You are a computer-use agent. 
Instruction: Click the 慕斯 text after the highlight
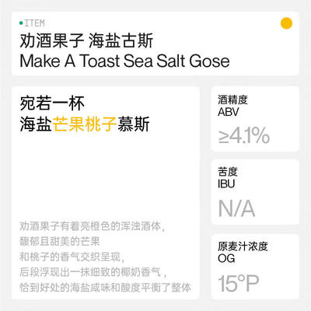point(134,124)
